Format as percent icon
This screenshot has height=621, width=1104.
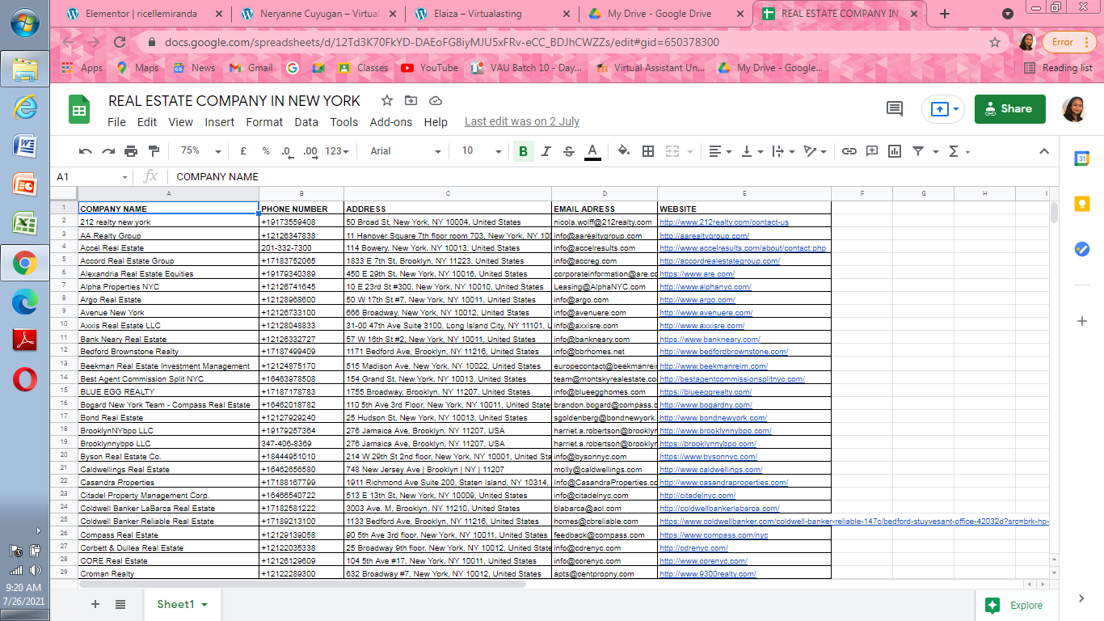265,151
